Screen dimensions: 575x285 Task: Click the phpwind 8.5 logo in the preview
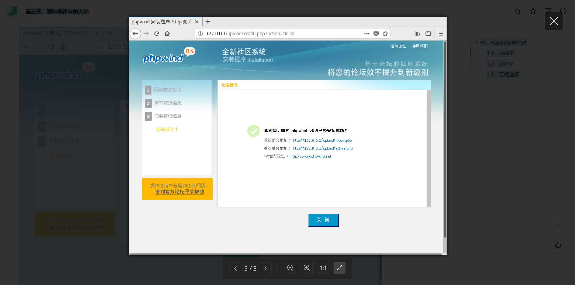(169, 56)
